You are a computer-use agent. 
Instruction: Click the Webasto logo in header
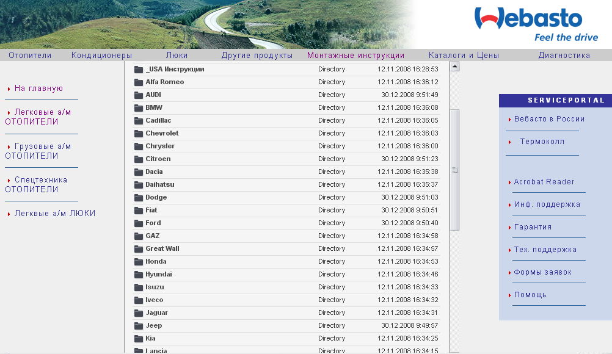528,24
